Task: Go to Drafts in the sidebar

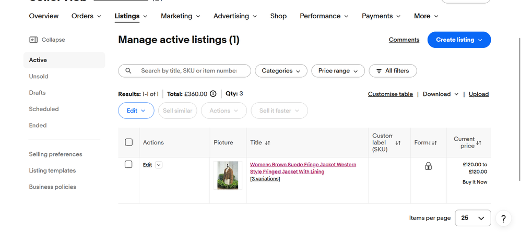Action: 37,93
